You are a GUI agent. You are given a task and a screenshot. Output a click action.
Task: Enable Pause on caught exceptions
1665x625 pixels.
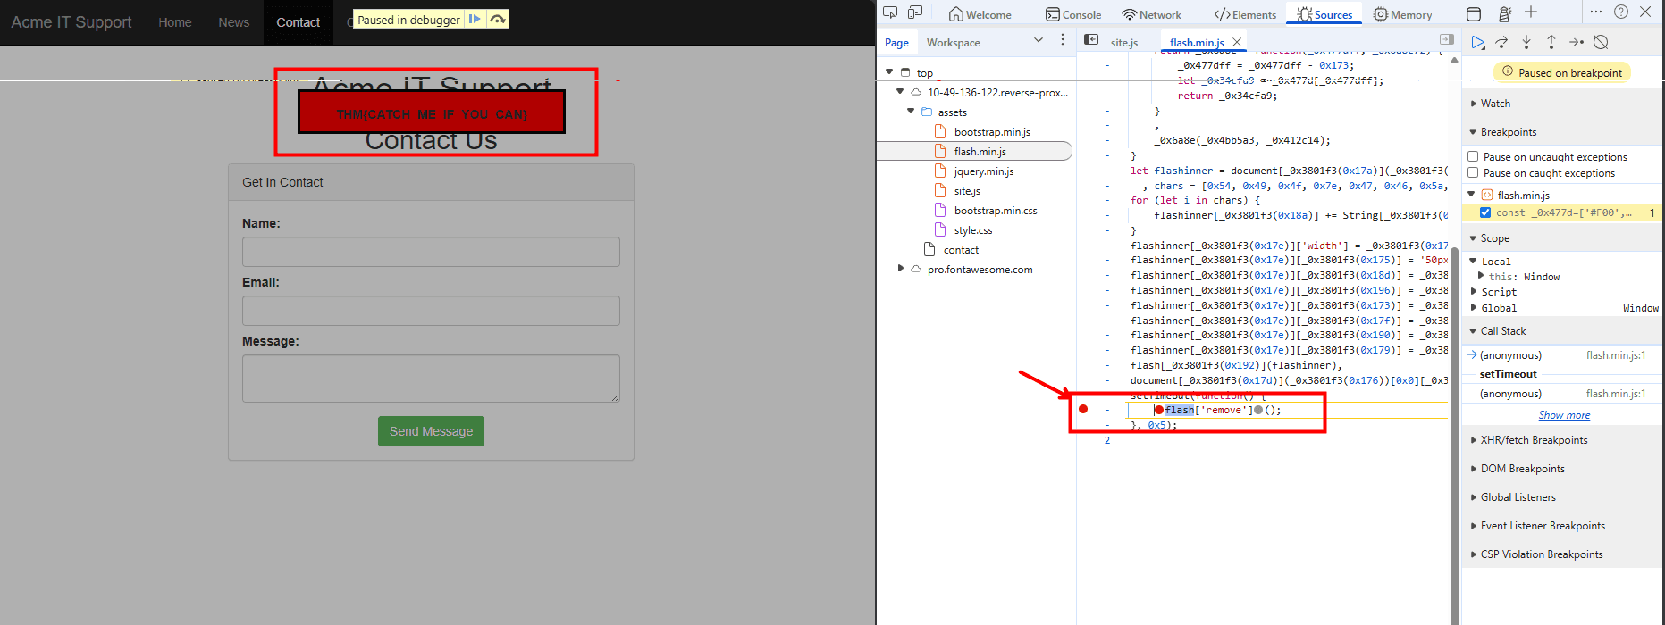coord(1473,172)
